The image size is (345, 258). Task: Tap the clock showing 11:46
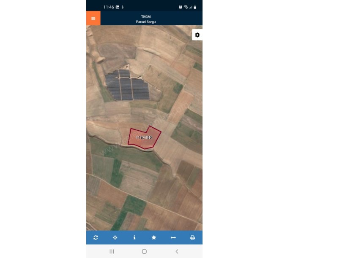coord(109,7)
